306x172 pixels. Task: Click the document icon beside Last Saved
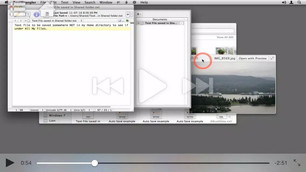click(47, 14)
